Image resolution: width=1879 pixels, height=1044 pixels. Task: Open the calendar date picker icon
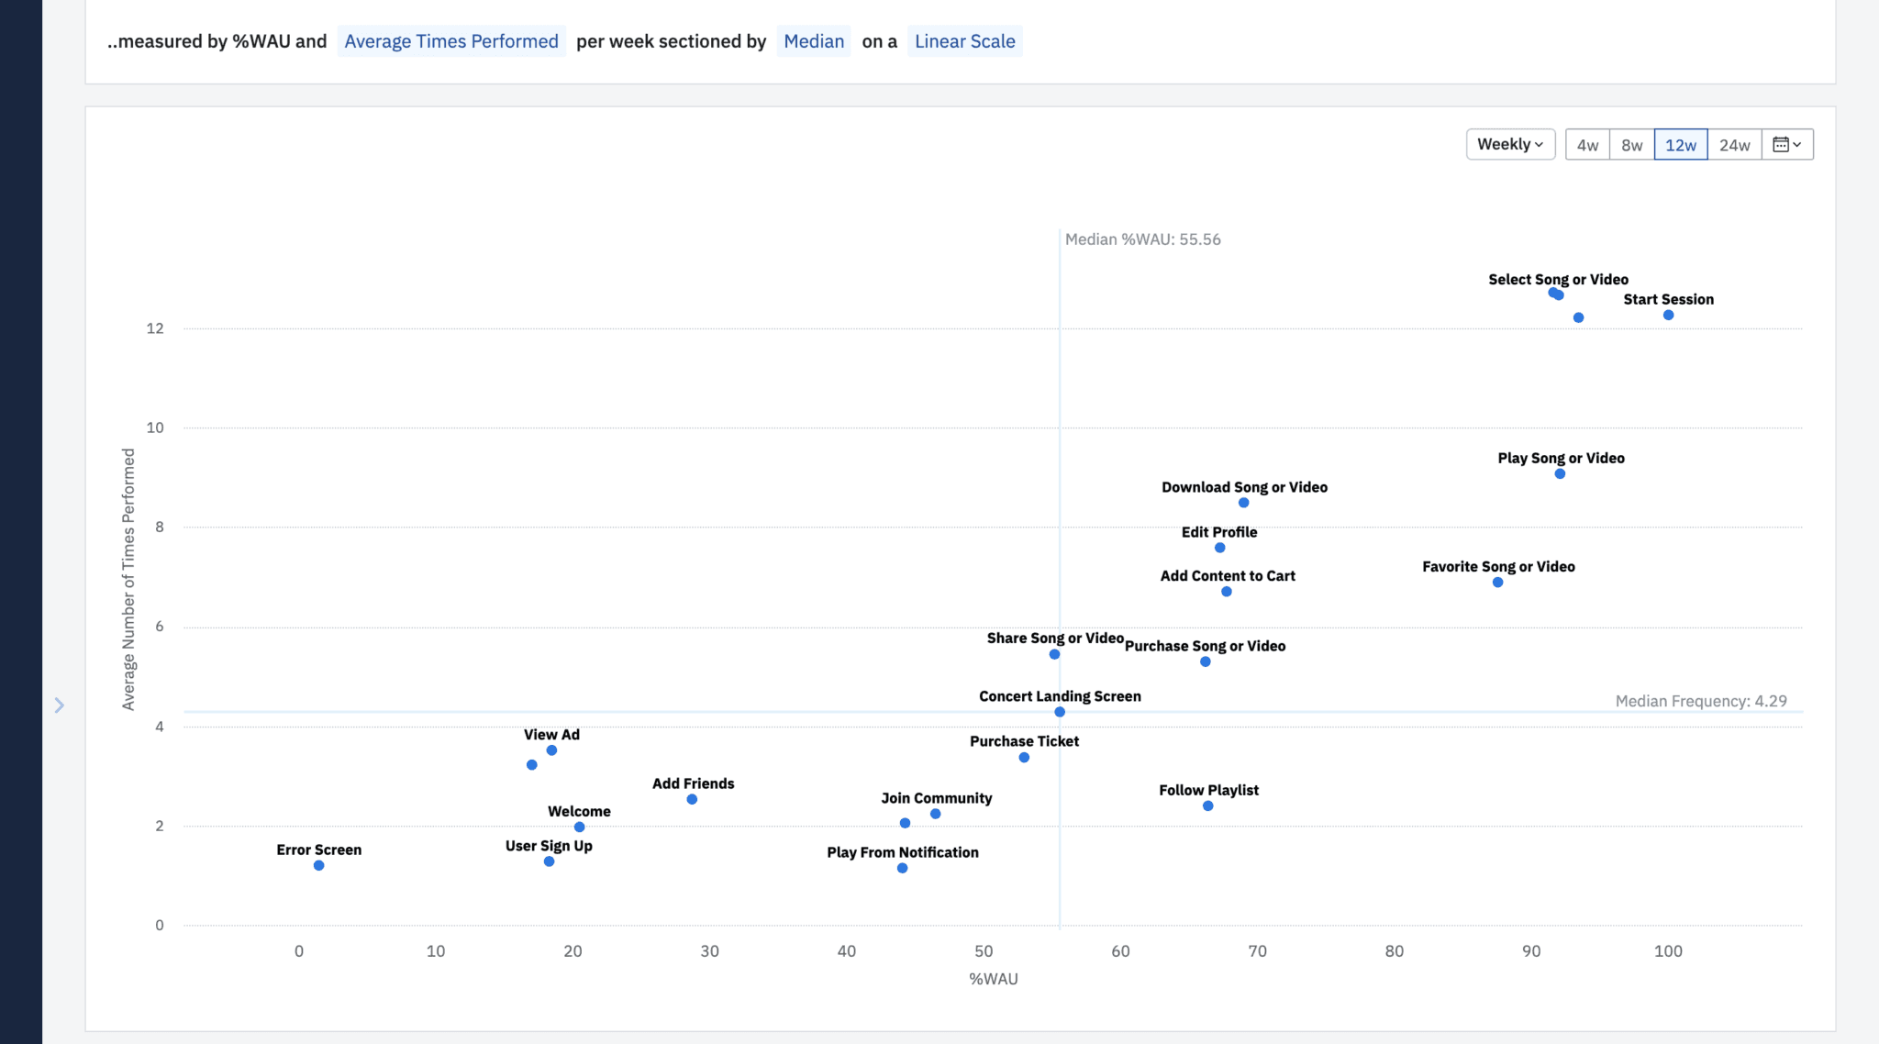(1780, 144)
